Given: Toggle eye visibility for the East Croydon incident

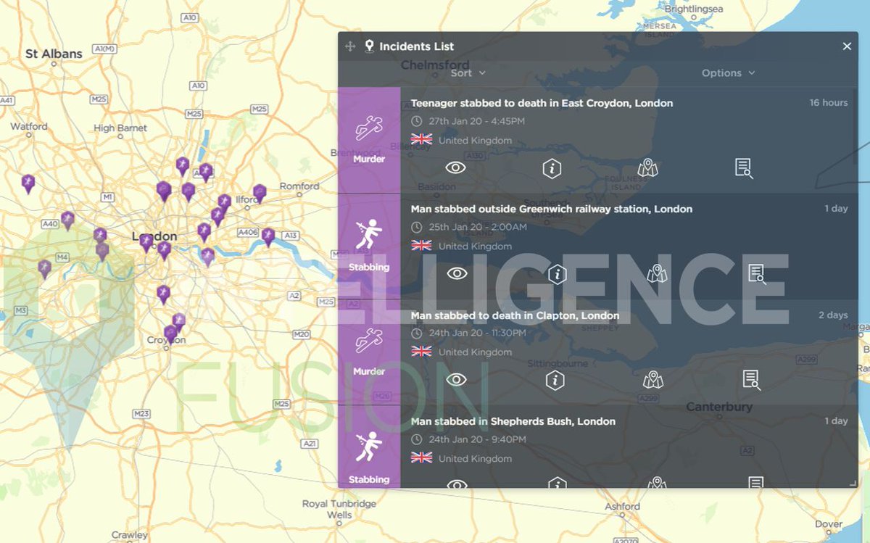Looking at the screenshot, I should click(455, 168).
